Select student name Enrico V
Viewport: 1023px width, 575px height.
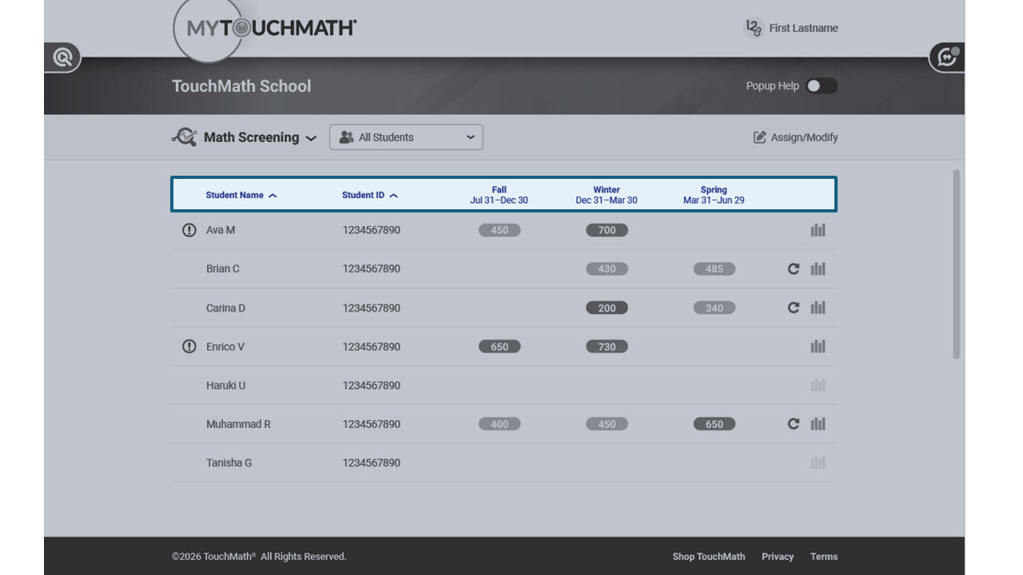tap(225, 347)
